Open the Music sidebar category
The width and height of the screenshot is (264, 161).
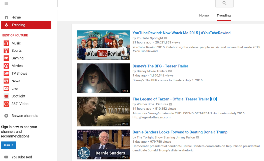pyautogui.click(x=16, y=43)
